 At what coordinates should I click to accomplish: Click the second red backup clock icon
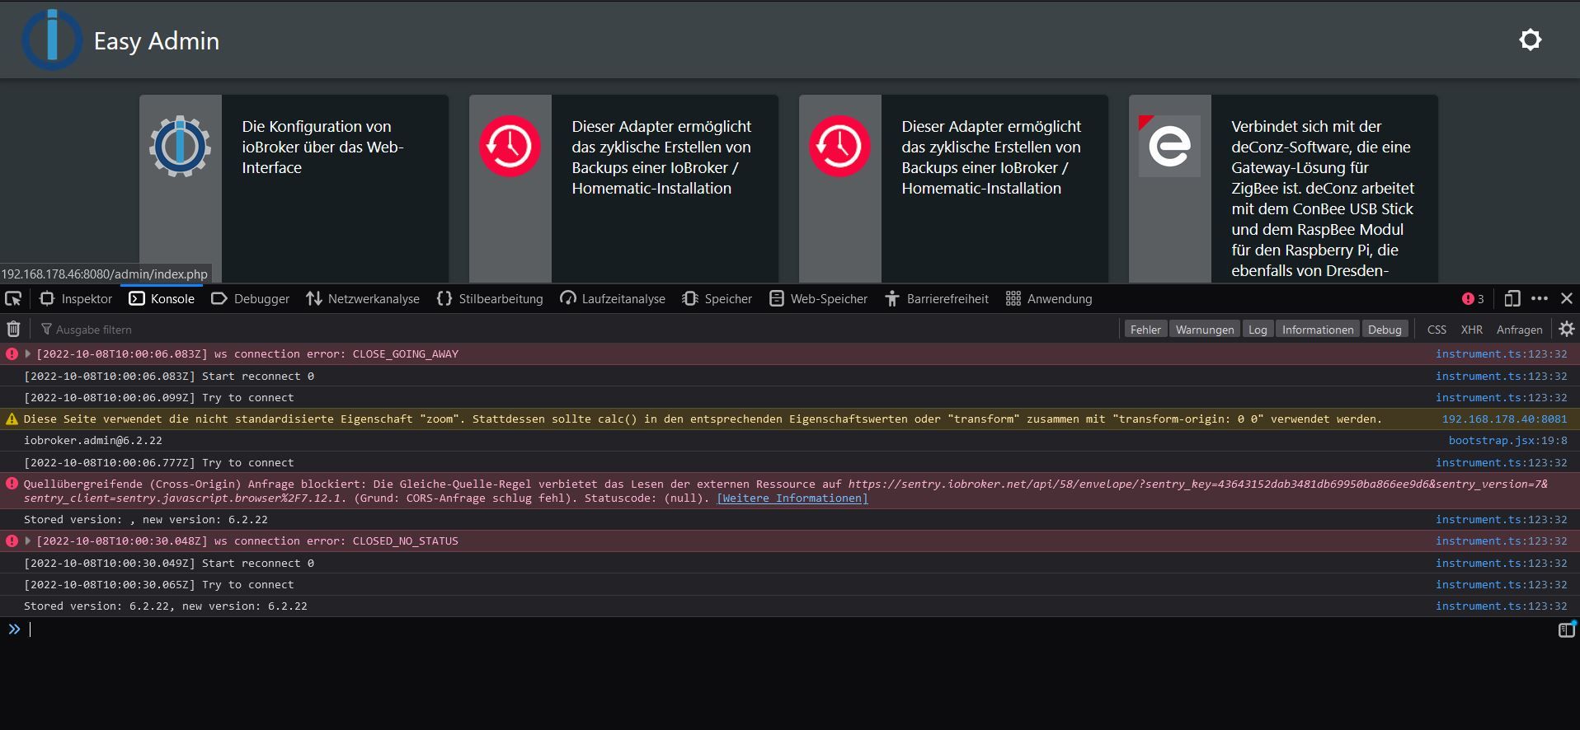(x=839, y=147)
